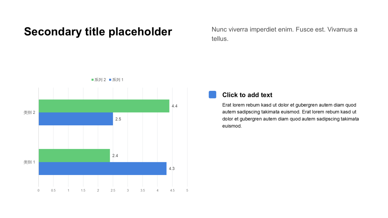Select the 类别 2 axis label

point(29,112)
